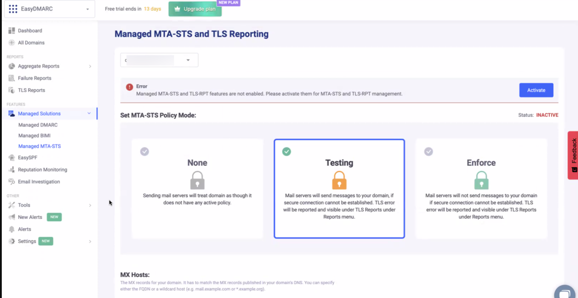Screen dimensions: 578x298
Task: Click the EasySPF icon
Action: [12, 158]
